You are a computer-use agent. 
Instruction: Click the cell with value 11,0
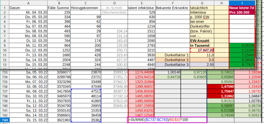202,55
